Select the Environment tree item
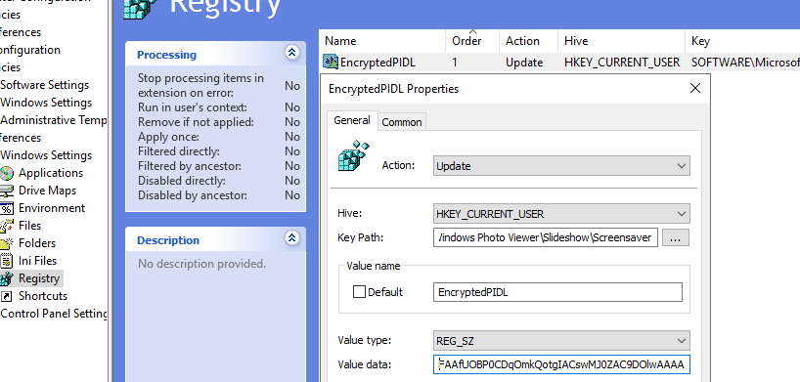This screenshot has width=800, height=382. pyautogui.click(x=52, y=208)
